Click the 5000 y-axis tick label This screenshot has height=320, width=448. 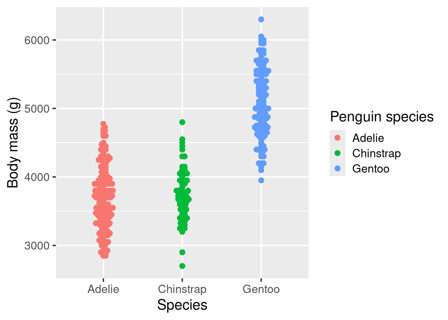[37, 109]
